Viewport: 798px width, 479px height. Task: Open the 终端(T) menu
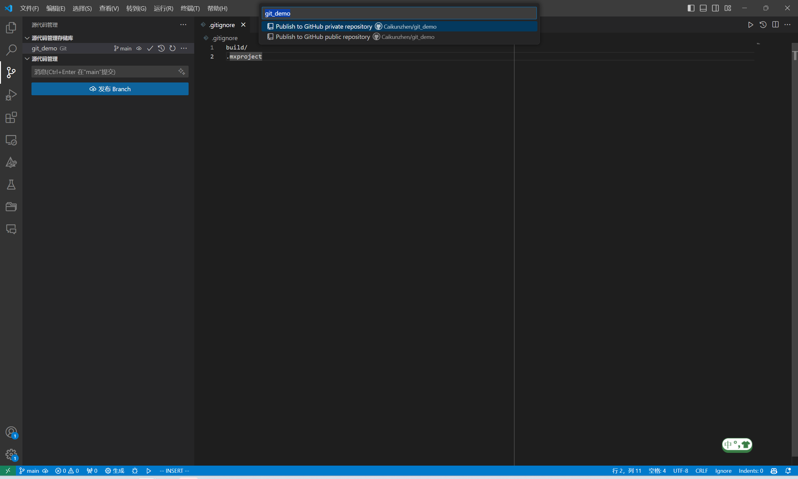click(190, 8)
